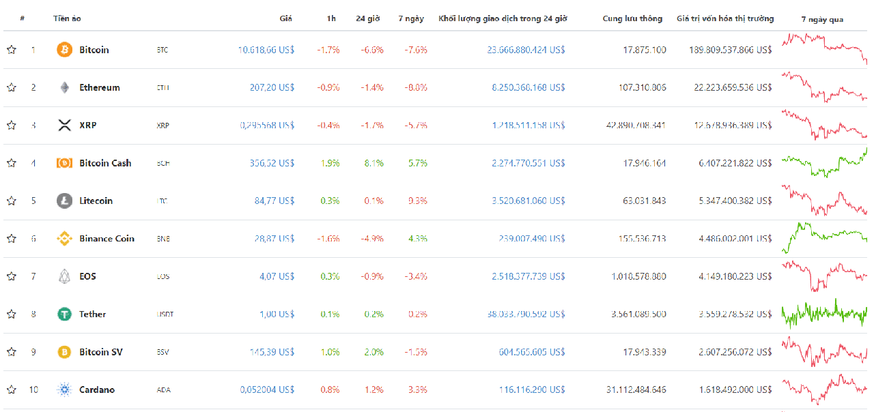This screenshot has height=412, width=874.
Task: Sort by the 7 ngày column header
Action: pyautogui.click(x=411, y=18)
